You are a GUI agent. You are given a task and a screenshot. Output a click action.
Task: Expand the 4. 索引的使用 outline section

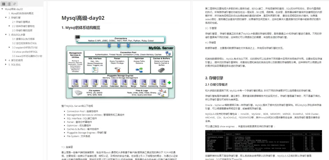tap(6, 60)
